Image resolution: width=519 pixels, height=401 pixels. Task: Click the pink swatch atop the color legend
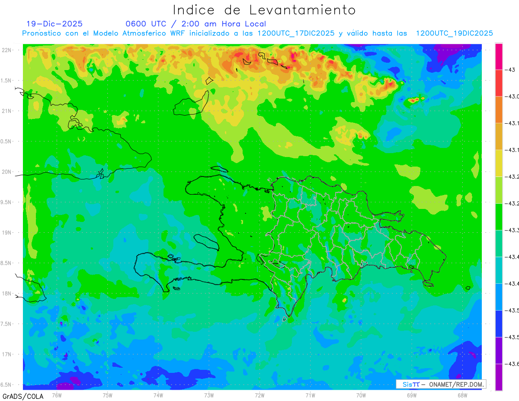(499, 56)
